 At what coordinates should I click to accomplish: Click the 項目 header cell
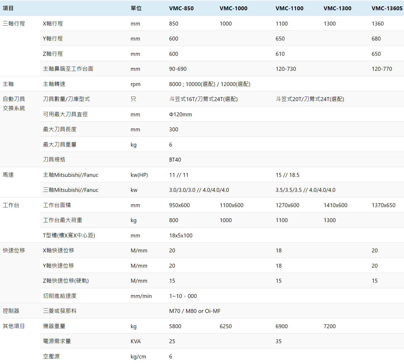click(x=8, y=8)
